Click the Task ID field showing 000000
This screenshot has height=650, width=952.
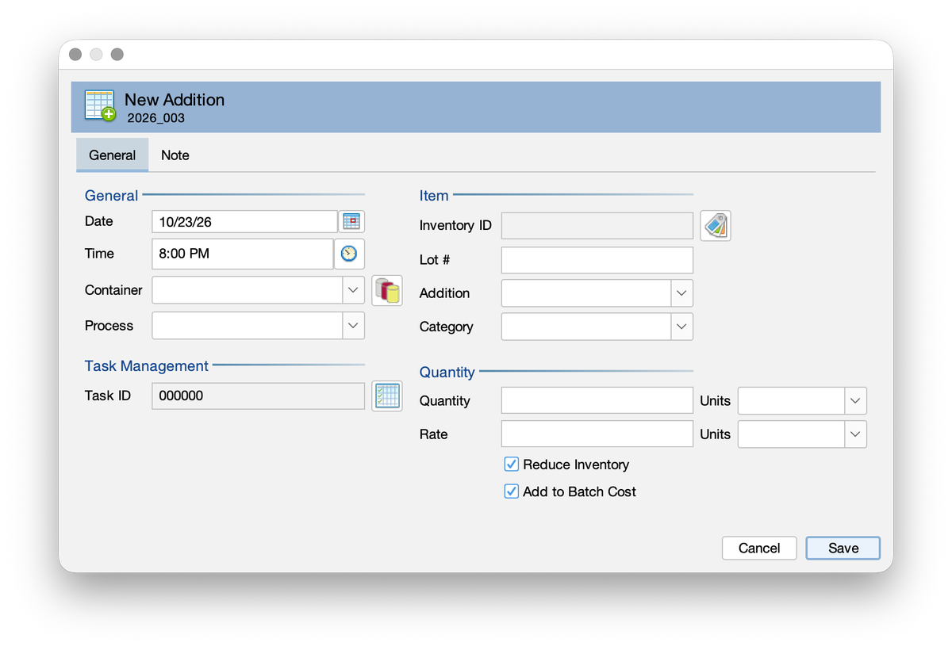258,396
